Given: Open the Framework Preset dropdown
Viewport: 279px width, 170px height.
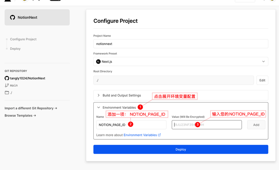Looking at the screenshot, I should click(x=181, y=62).
